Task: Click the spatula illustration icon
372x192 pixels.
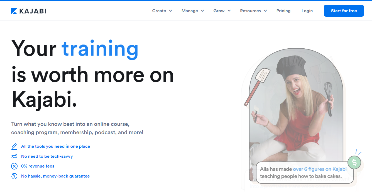Action: pos(257,87)
